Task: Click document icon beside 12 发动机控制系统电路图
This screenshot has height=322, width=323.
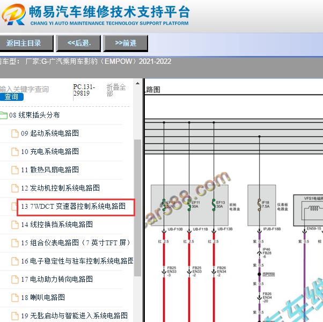Action: [15, 188]
